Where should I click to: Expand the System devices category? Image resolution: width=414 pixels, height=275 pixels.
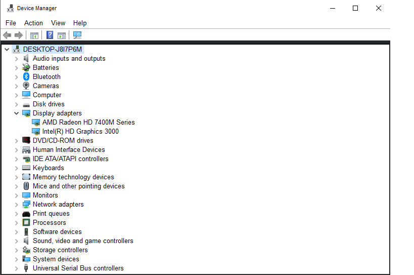[x=16, y=259]
